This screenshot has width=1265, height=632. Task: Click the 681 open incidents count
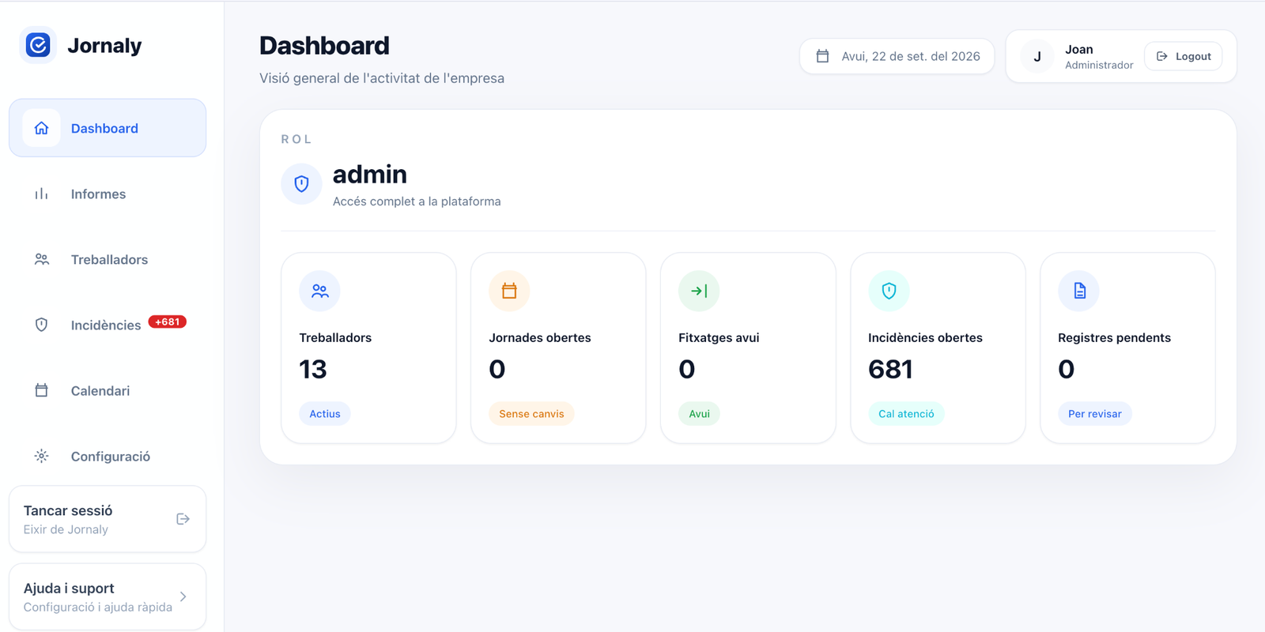890,369
